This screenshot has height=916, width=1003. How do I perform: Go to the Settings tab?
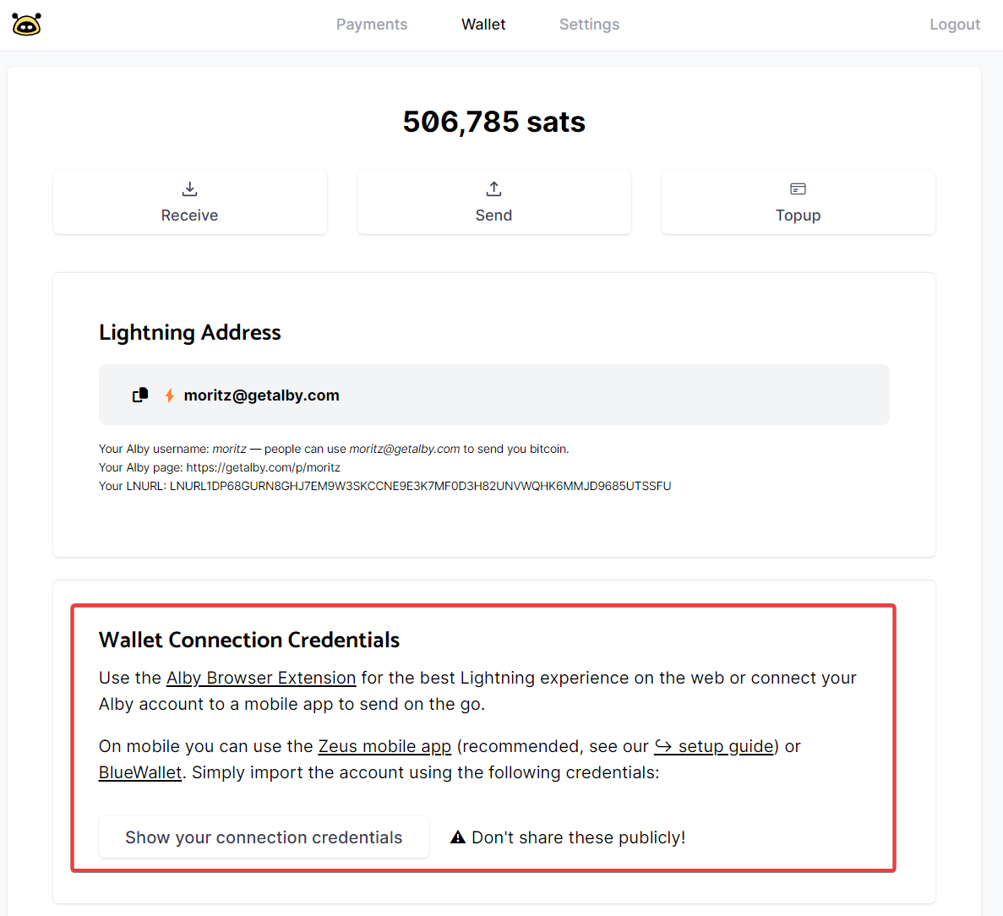tap(589, 25)
